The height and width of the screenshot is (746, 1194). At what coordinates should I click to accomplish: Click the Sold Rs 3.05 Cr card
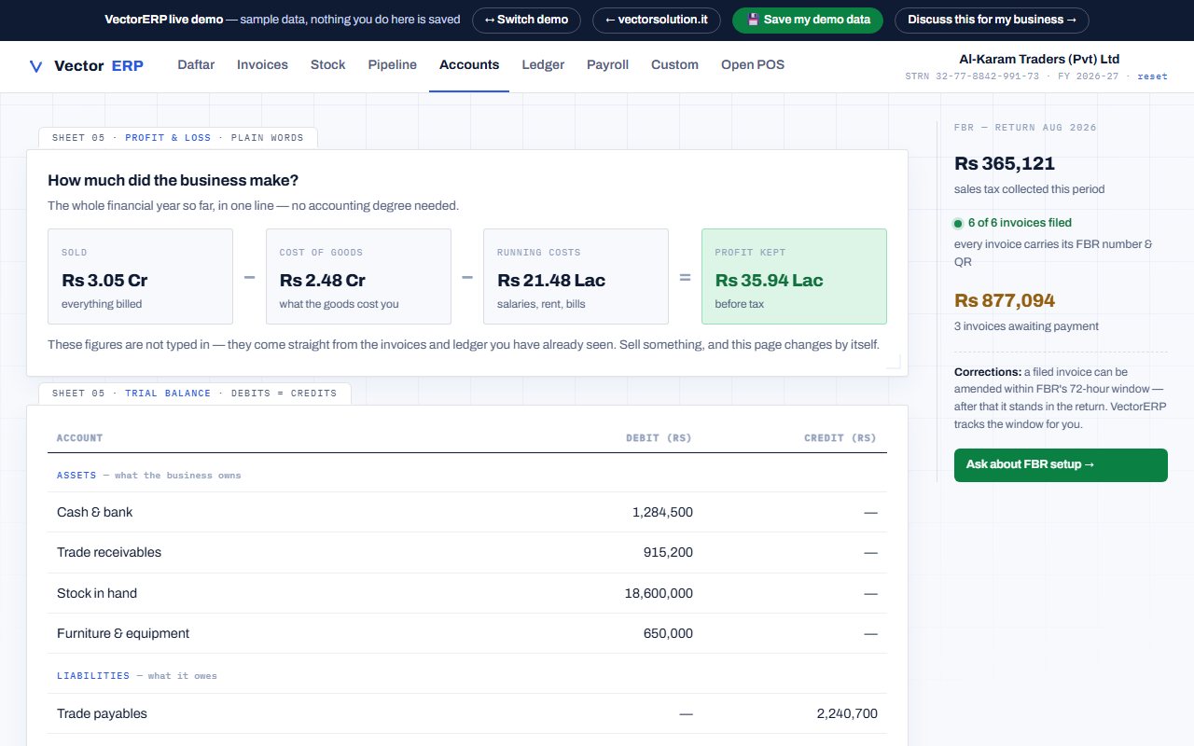(140, 277)
